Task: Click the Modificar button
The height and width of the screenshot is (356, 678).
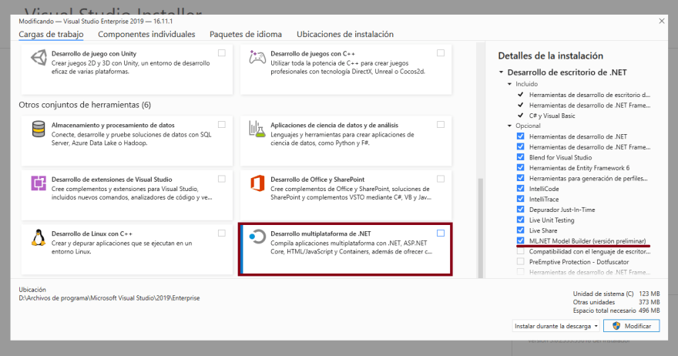Action: click(632, 326)
